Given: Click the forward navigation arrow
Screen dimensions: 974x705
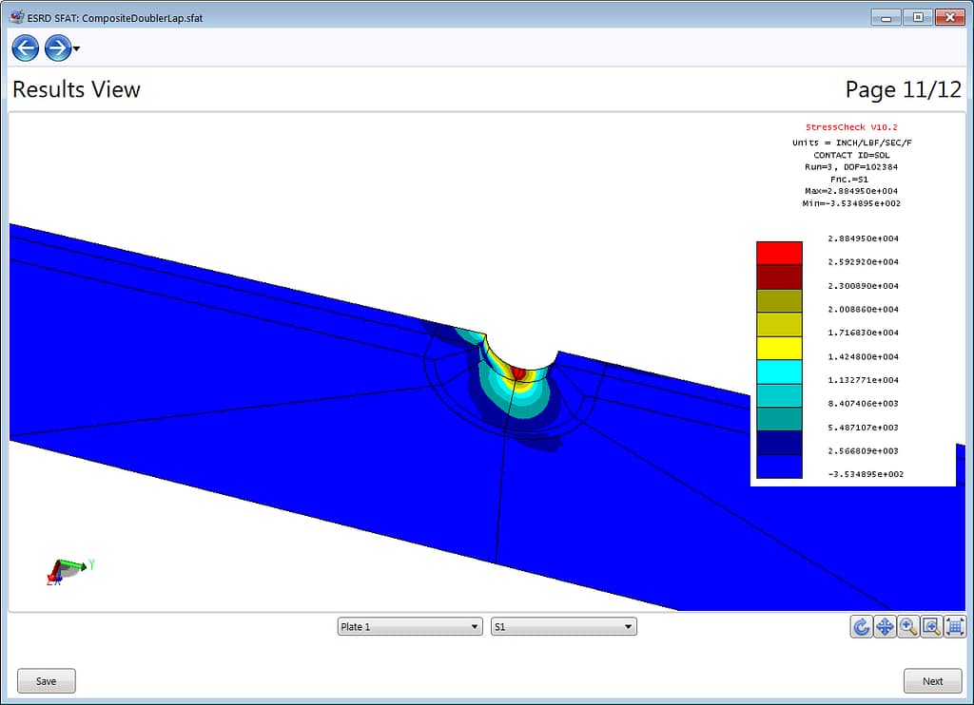Looking at the screenshot, I should [x=55, y=48].
